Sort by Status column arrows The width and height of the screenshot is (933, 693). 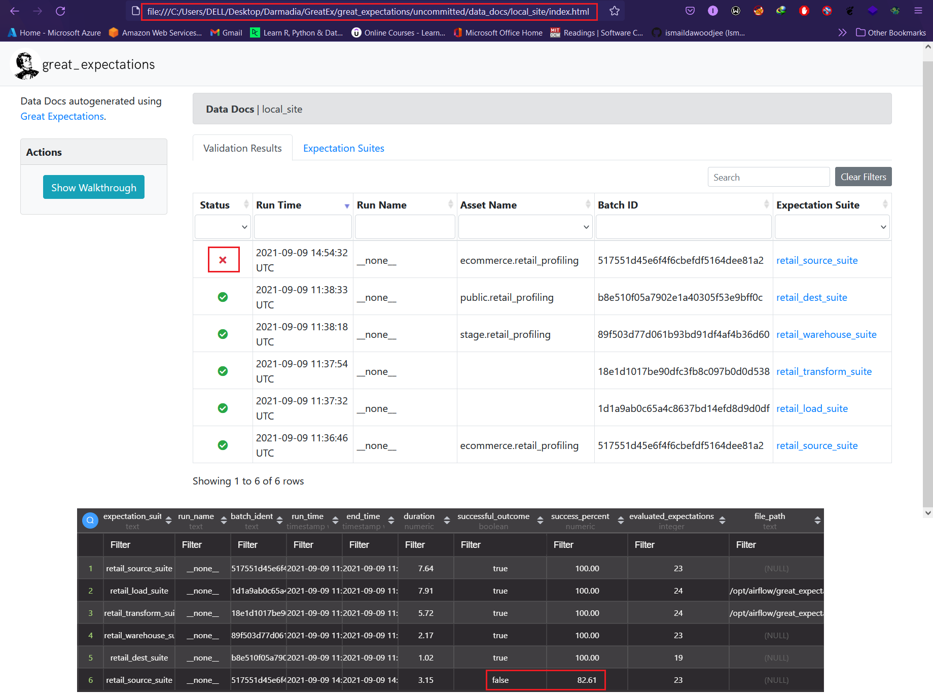point(246,204)
